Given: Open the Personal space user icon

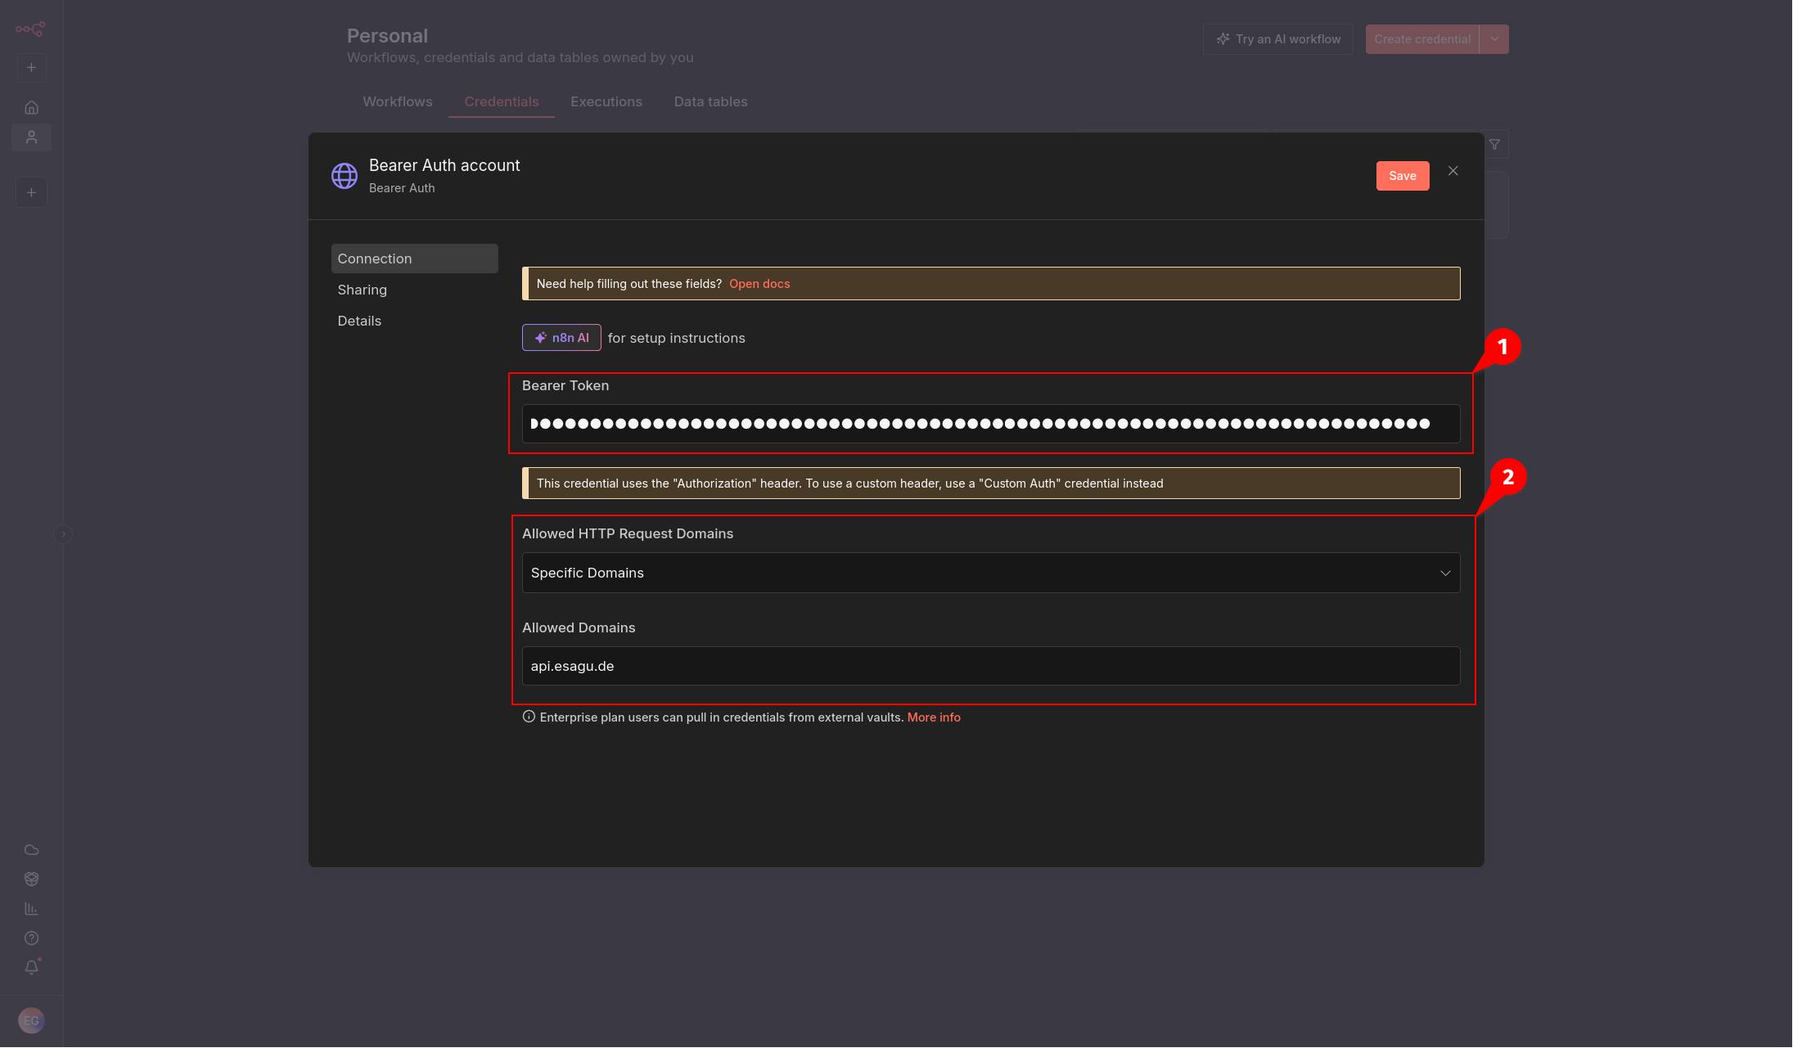Looking at the screenshot, I should click(31, 137).
